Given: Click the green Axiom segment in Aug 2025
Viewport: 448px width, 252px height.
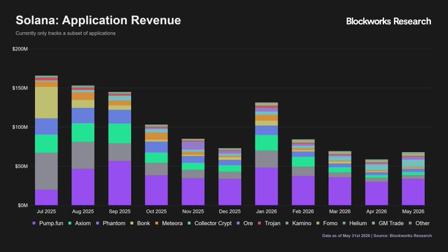Looking at the screenshot, I should (x=83, y=132).
